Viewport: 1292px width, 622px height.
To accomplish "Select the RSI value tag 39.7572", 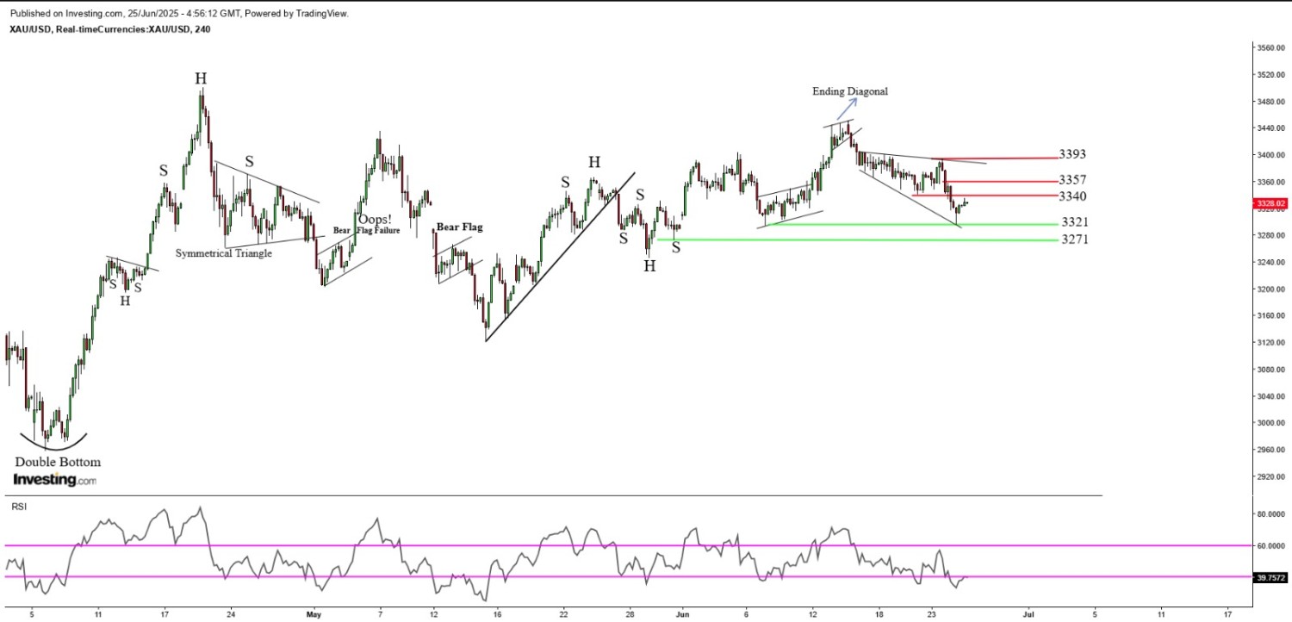I will 1271,577.
